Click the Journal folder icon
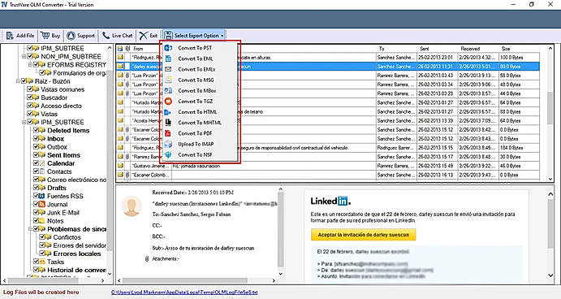 tap(42, 204)
